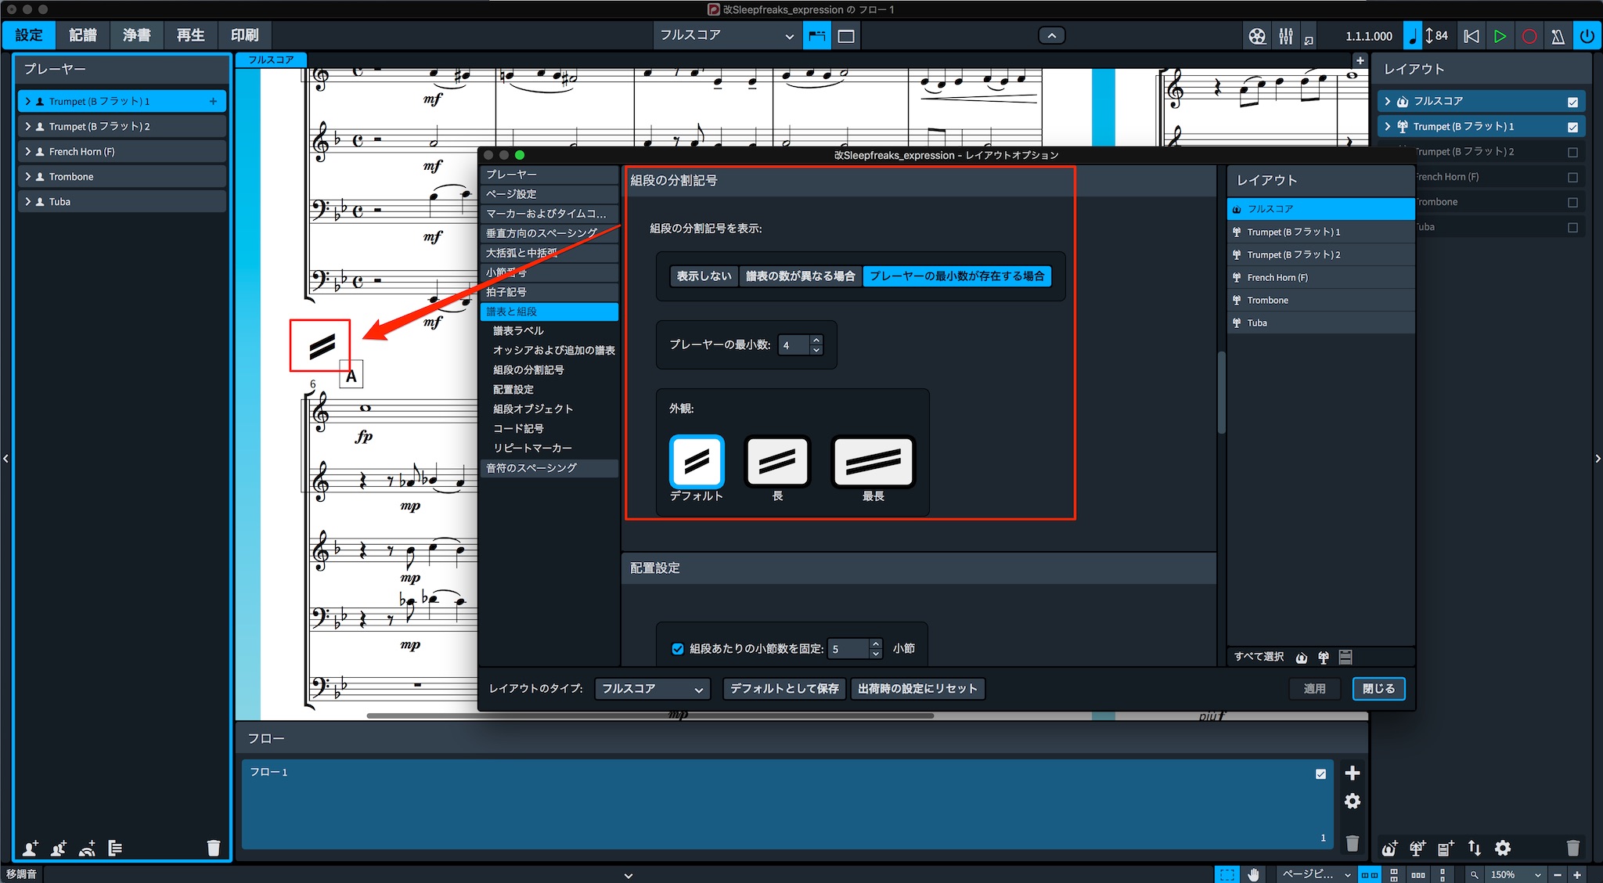
Task: Activate the marquee selection tool
Action: tap(1227, 874)
